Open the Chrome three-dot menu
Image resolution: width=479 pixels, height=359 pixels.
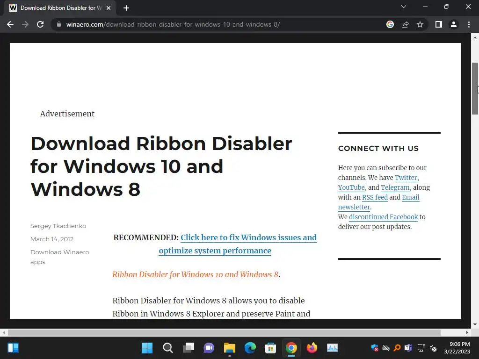[x=469, y=24]
